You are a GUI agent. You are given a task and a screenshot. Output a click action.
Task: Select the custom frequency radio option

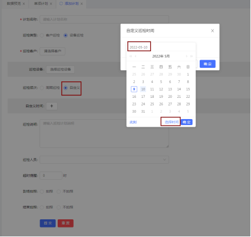[x=65, y=88]
